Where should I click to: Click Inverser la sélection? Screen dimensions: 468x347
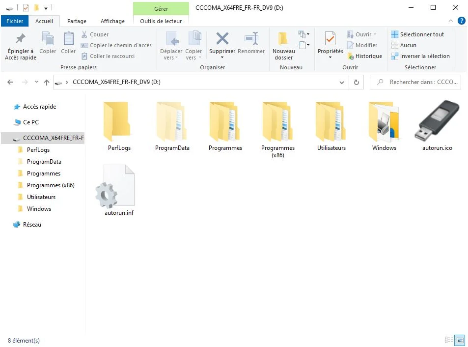[x=420, y=56]
